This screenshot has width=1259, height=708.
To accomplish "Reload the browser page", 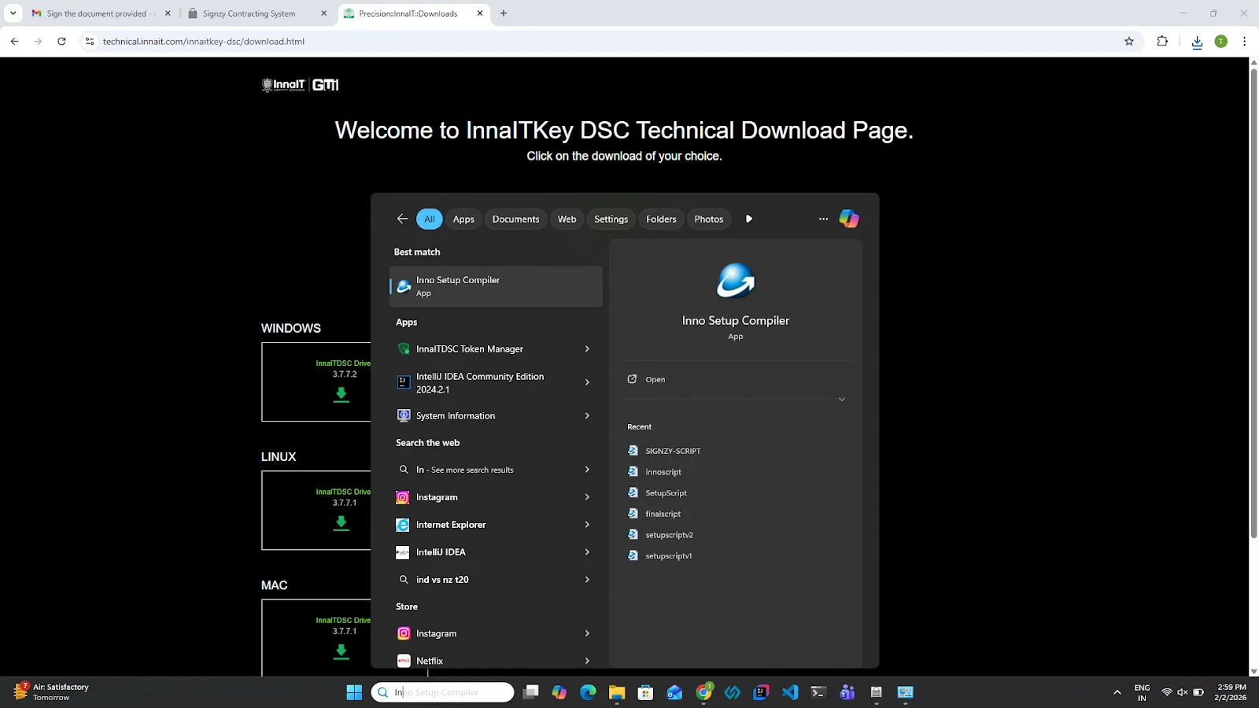I will (x=61, y=41).
